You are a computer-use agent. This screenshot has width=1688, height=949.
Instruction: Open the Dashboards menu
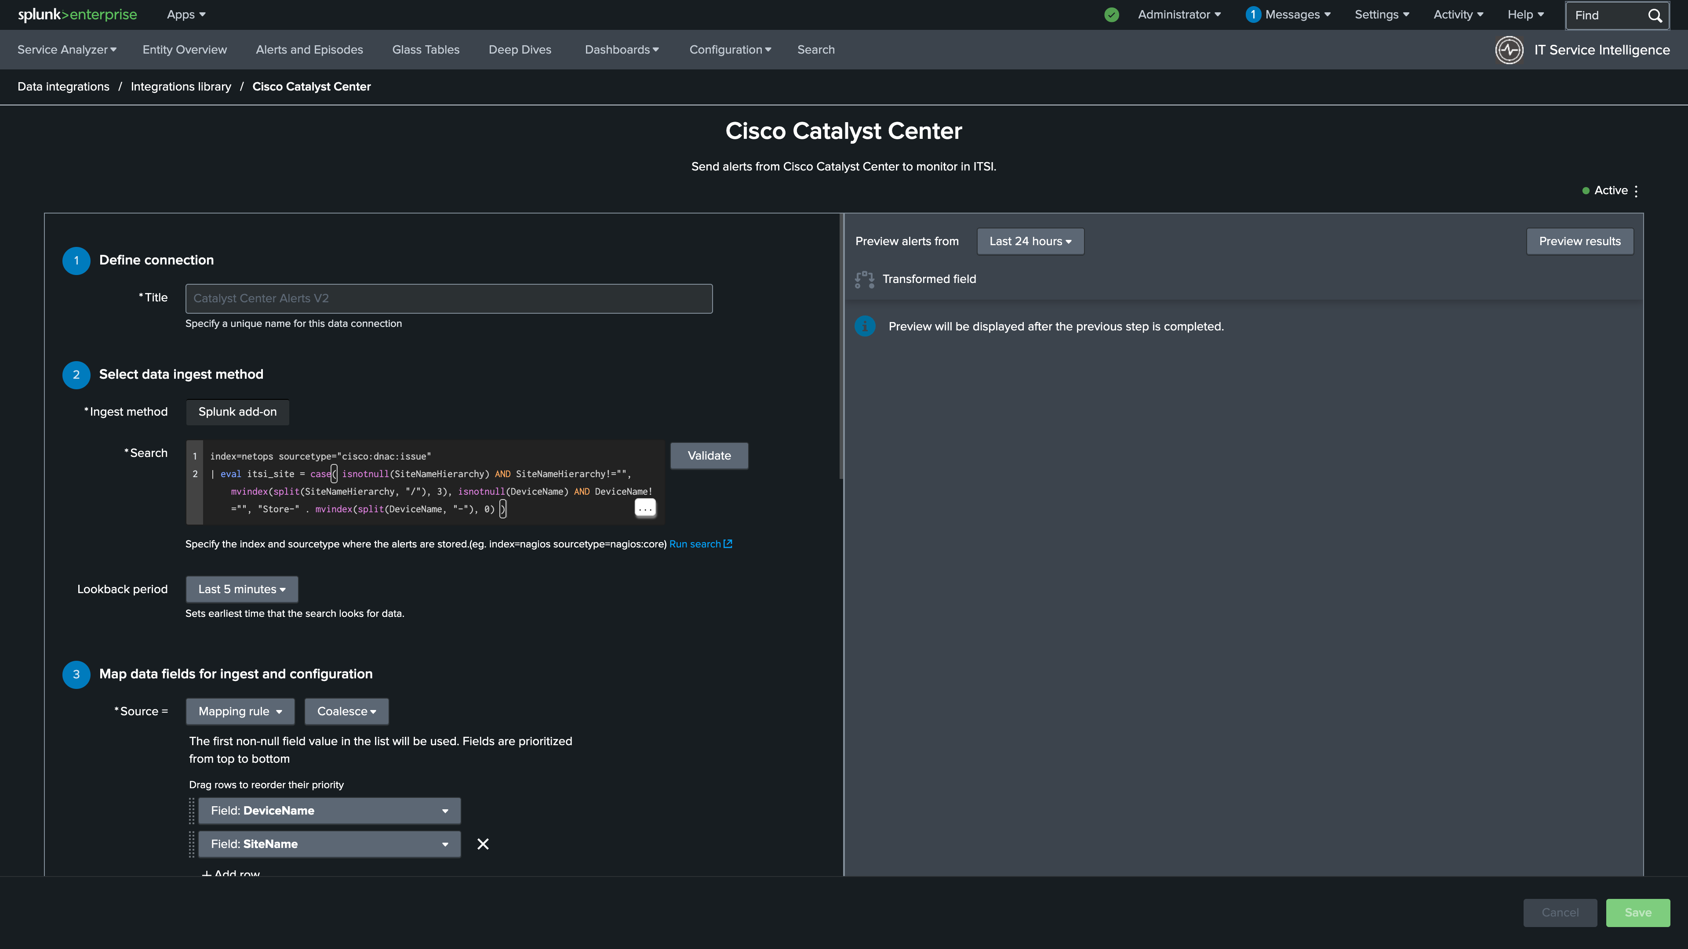(x=622, y=50)
